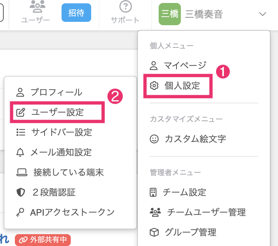Open メール通知設定 submenu item
The width and height of the screenshot is (278, 246).
(x=61, y=152)
